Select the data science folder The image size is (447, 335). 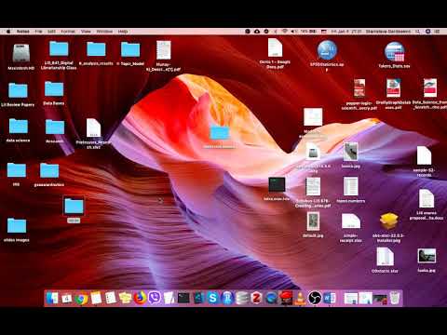(19, 127)
